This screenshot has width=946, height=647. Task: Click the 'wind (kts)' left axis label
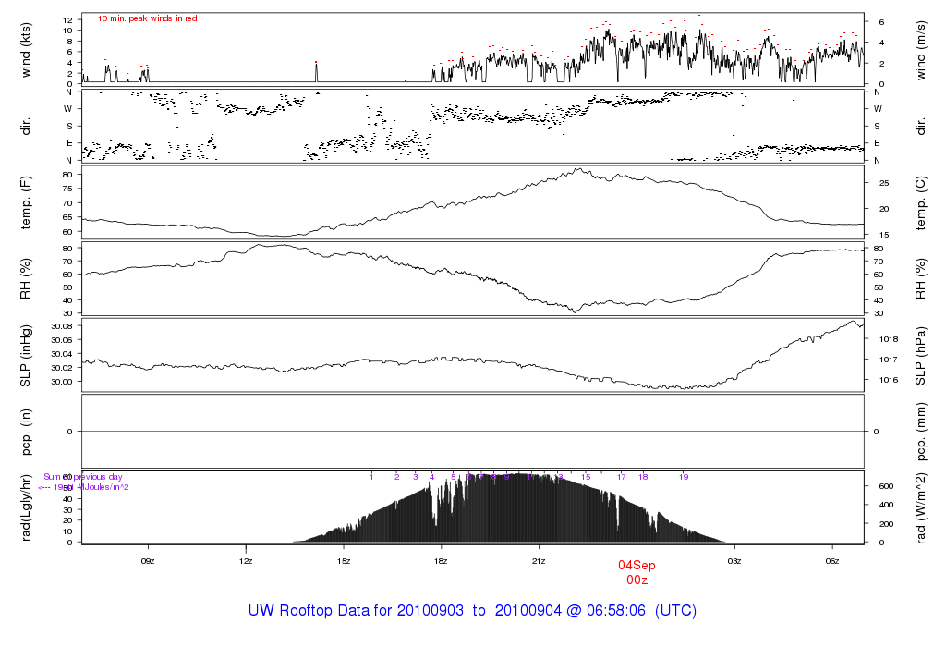click(x=26, y=48)
